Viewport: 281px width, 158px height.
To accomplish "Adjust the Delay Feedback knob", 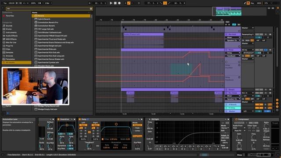I will [89, 146].
